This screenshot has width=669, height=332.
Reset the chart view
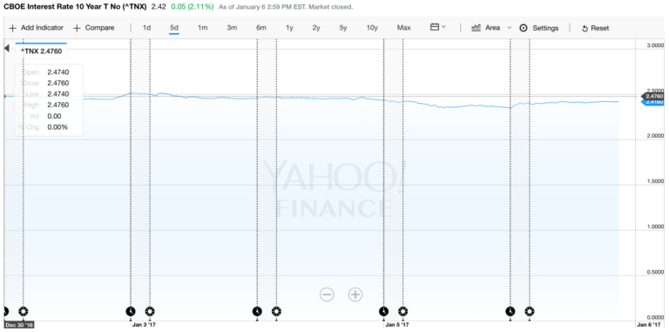596,28
